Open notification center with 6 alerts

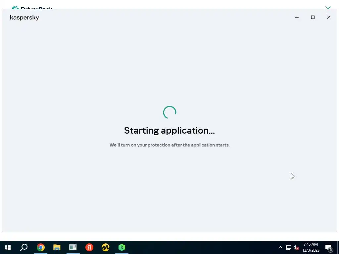tap(329, 248)
